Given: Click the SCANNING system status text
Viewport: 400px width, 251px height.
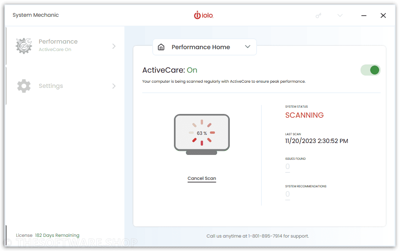Looking at the screenshot, I should [x=304, y=115].
